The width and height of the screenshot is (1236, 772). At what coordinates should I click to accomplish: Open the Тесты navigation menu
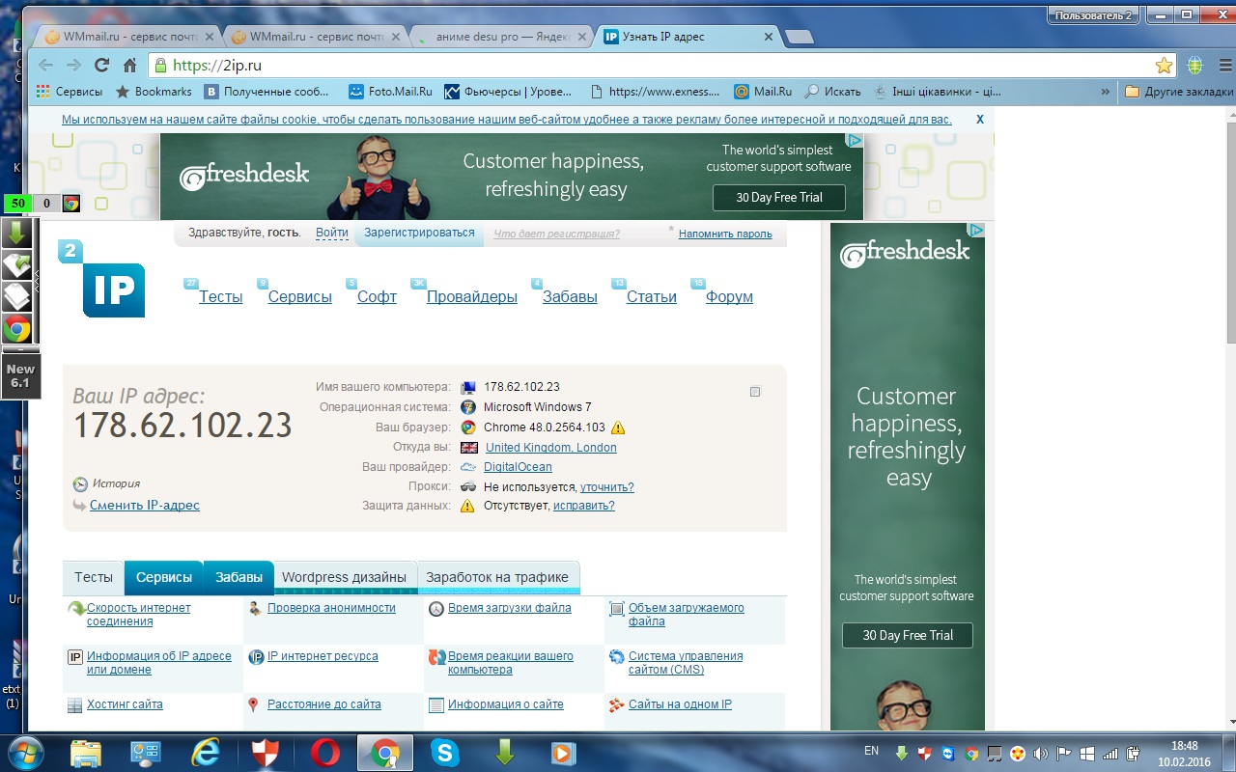coord(220,296)
